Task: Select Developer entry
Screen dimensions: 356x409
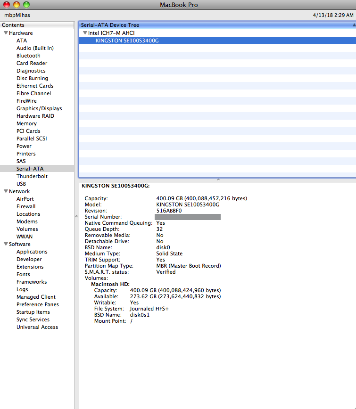Action: pyautogui.click(x=29, y=259)
